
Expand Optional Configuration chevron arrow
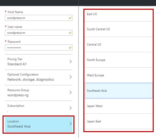(x=71, y=77)
